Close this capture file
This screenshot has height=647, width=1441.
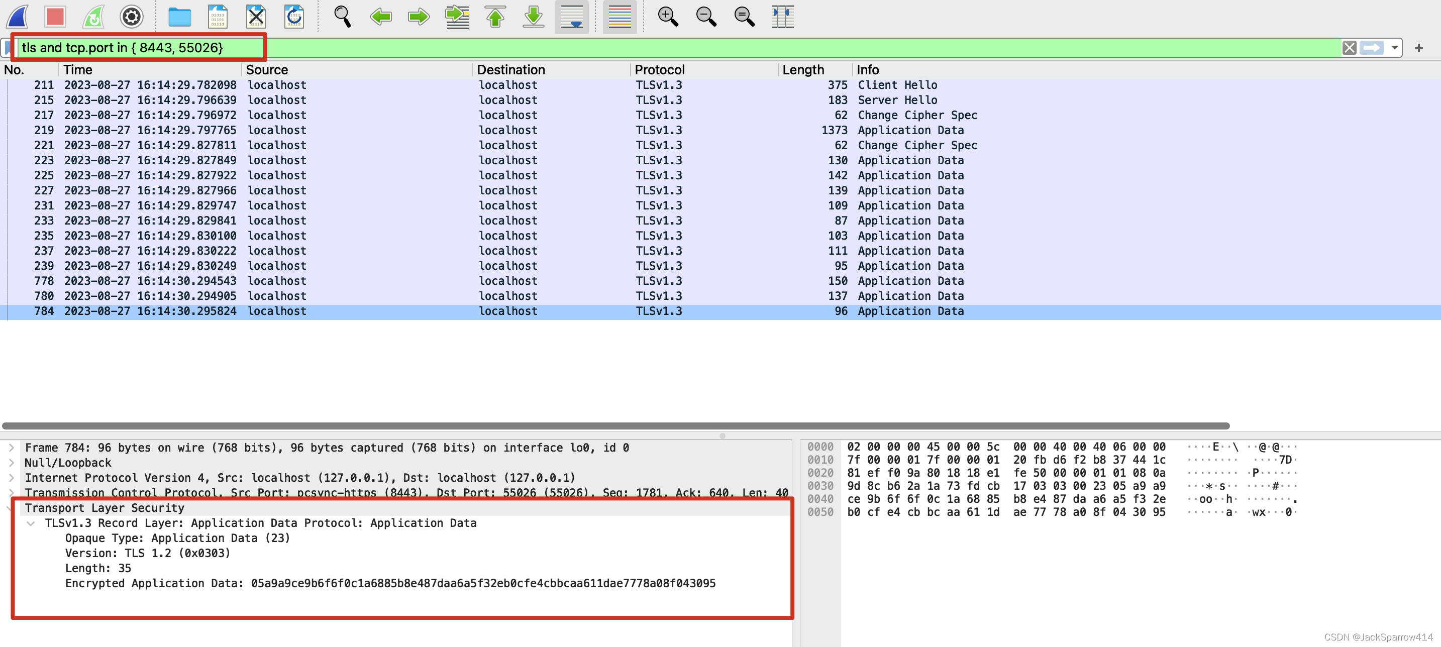256,17
